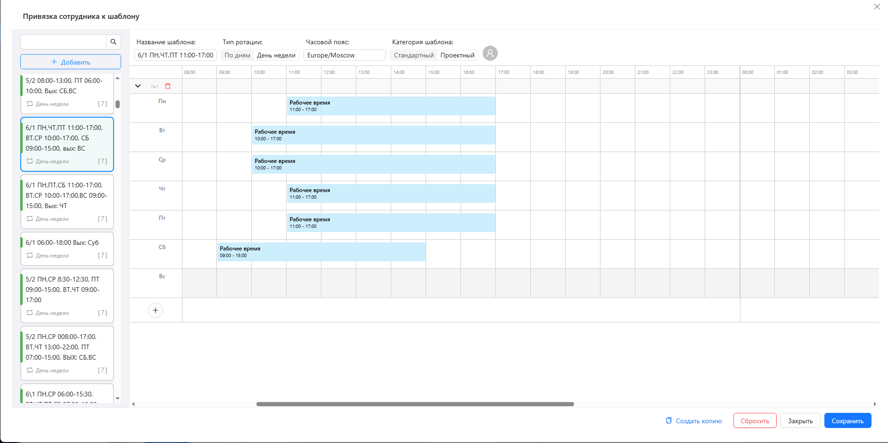The width and height of the screenshot is (888, 443).
Task: Click Wednesday work block 10:00 - 17:00
Action: pos(374,164)
